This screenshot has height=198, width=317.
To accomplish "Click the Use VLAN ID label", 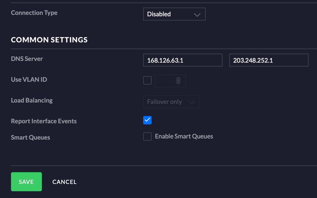I will click(29, 79).
